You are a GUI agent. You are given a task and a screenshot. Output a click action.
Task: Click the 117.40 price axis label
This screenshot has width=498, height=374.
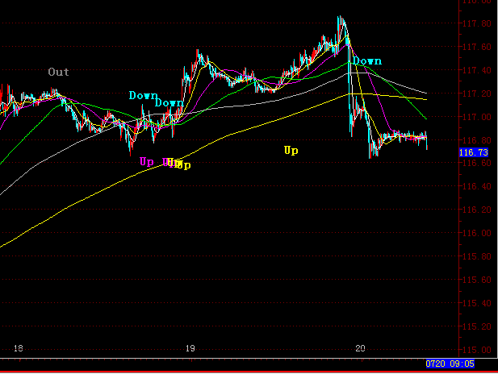(477, 70)
